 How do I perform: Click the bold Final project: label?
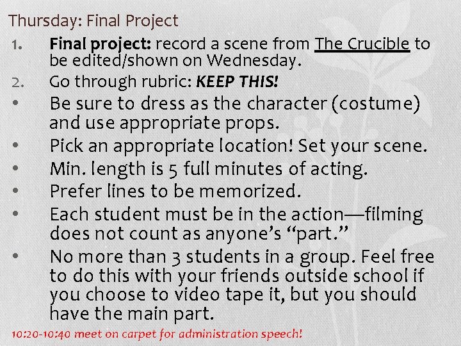101,44
